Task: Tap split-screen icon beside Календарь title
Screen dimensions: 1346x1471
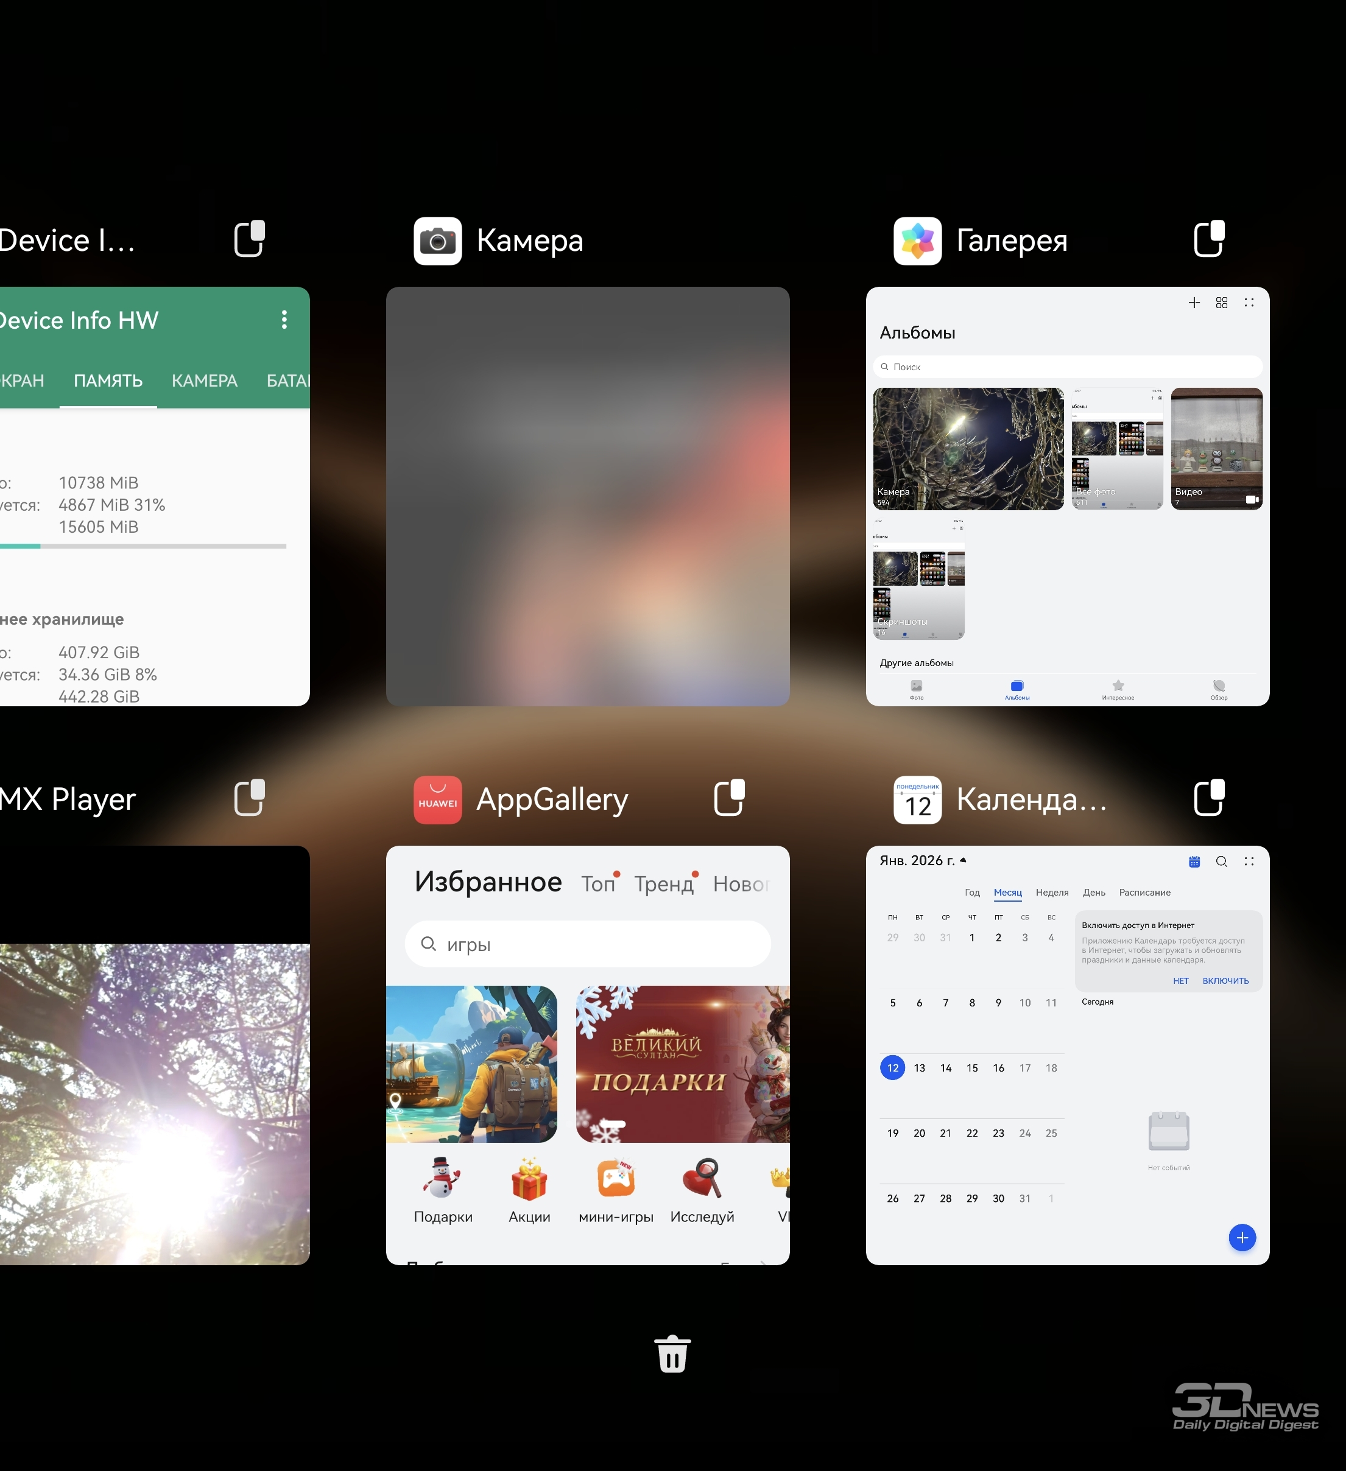Action: tap(1209, 798)
